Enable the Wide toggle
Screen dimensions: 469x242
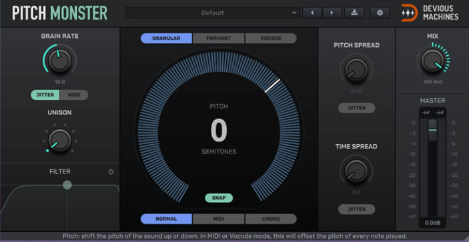74,95
